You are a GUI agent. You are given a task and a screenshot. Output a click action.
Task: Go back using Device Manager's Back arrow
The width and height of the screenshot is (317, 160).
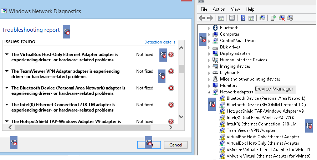(202, 18)
